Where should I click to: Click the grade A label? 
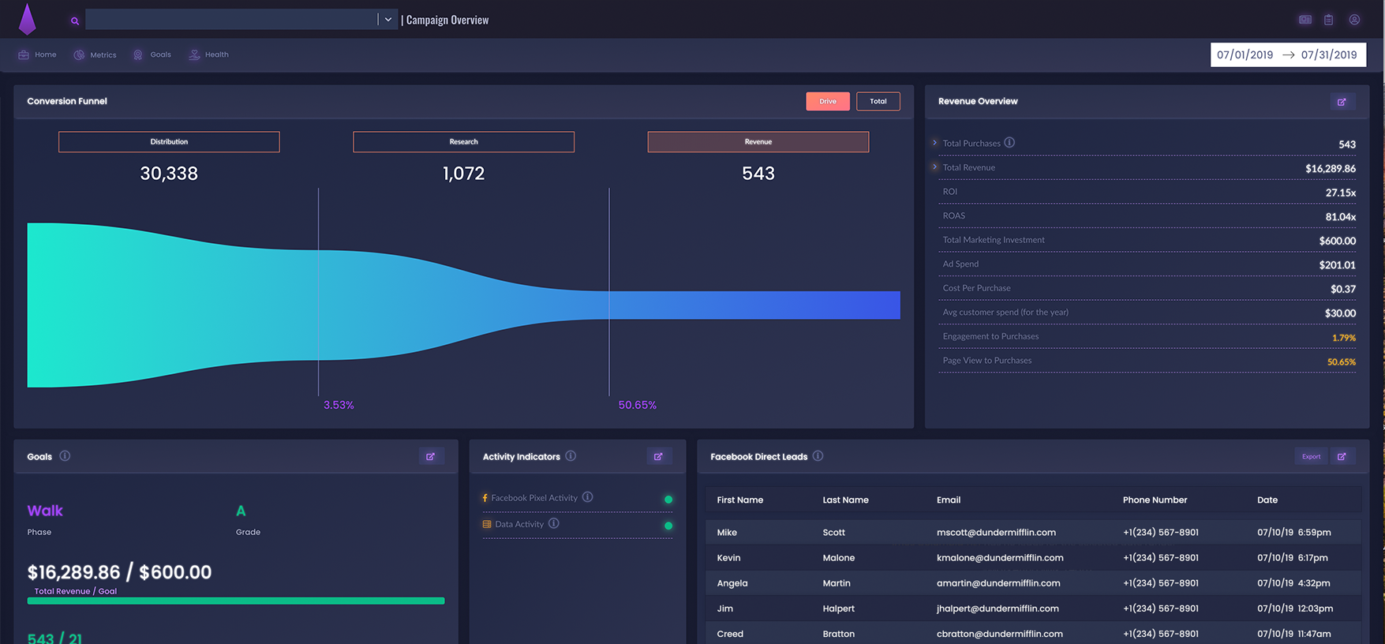tap(241, 511)
